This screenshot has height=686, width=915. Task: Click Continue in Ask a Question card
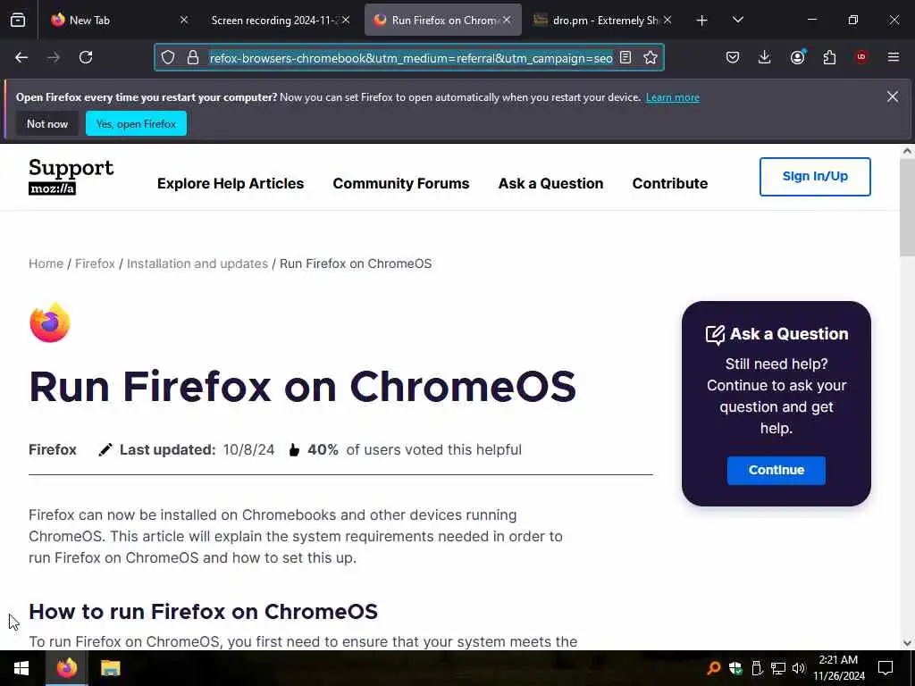(776, 470)
